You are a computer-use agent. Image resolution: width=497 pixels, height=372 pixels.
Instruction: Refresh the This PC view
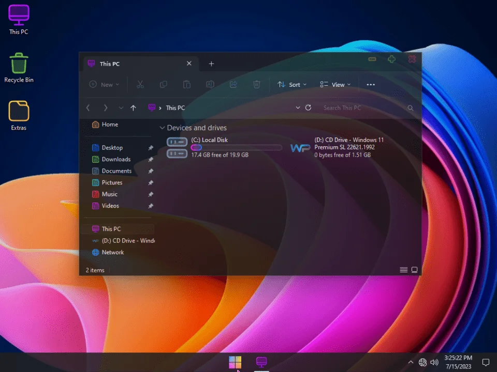click(x=308, y=107)
